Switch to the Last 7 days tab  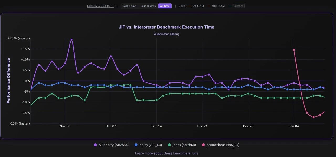(129, 6)
